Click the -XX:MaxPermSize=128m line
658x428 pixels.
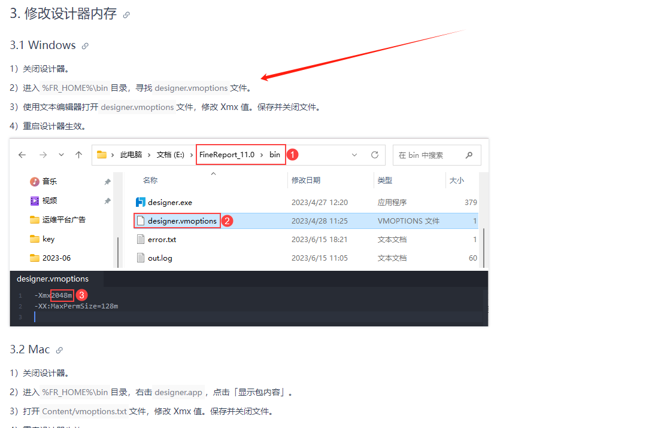(x=76, y=306)
